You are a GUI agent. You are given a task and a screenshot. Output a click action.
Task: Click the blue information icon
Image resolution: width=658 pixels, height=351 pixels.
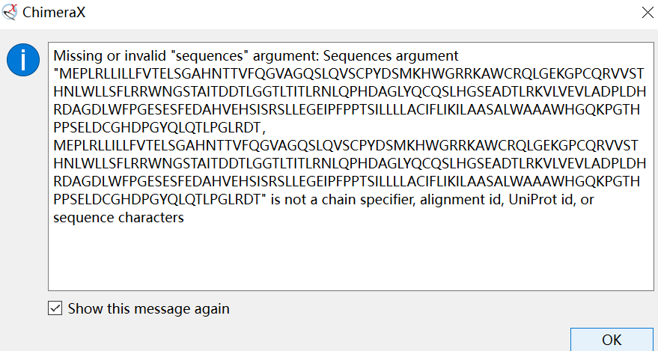[x=22, y=59]
